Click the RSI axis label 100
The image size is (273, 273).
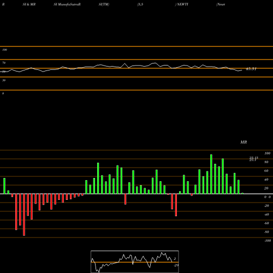click(x=5, y=50)
